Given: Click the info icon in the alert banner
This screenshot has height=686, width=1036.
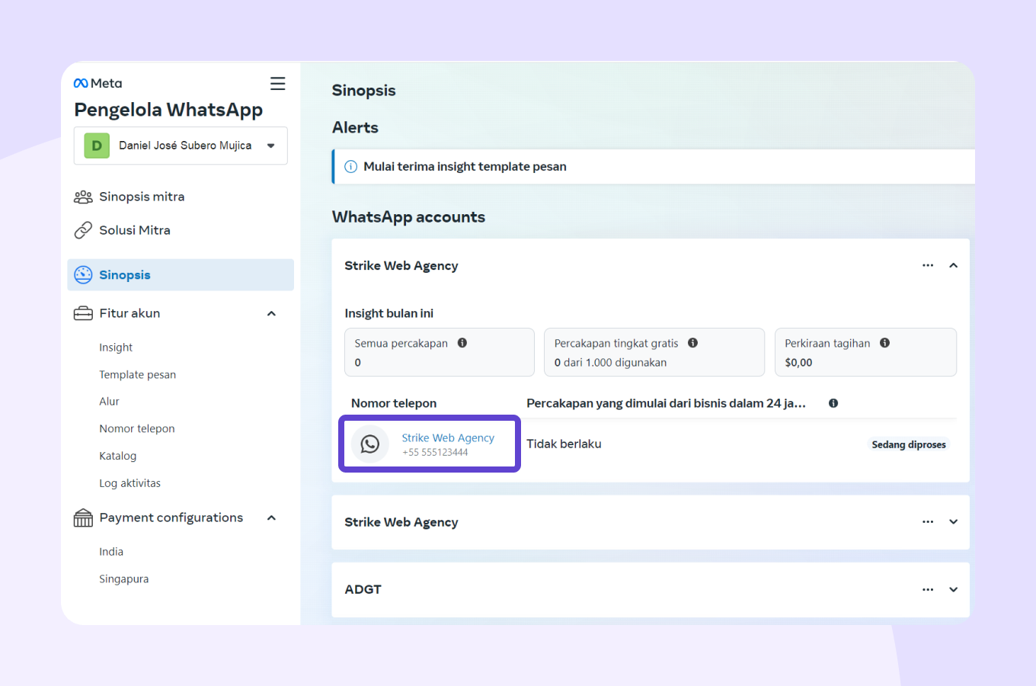Looking at the screenshot, I should click(x=351, y=167).
